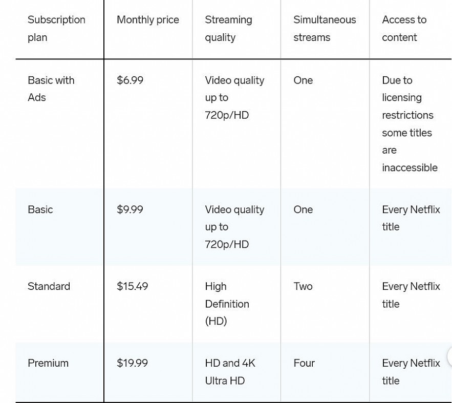Click Every Netflix title in Premium row
The image size is (452, 403).
(411, 372)
